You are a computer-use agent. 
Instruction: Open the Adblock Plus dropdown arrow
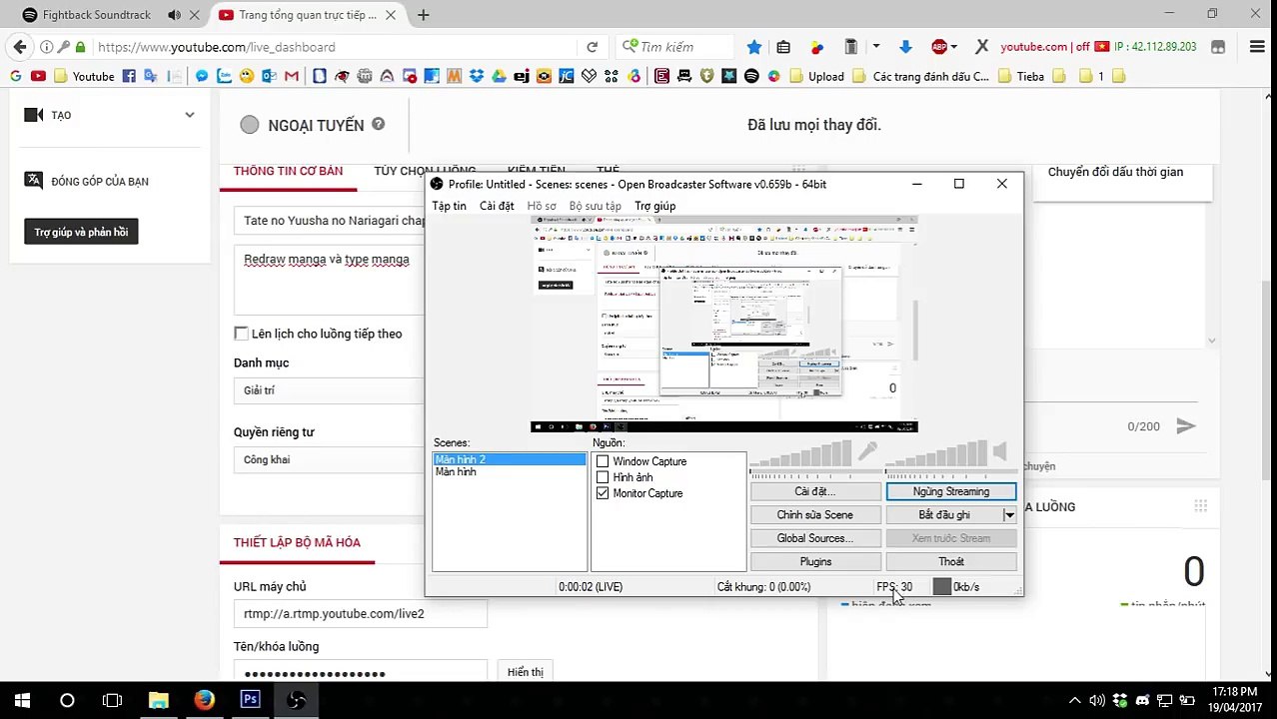point(954,47)
